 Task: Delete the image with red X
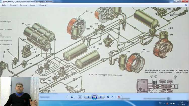(x=119, y=97)
